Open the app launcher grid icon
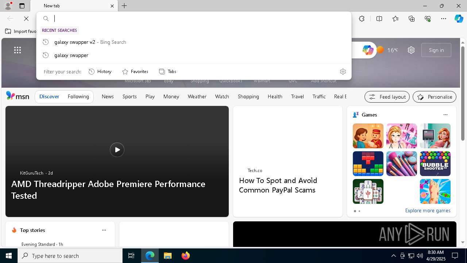This screenshot has height=263, width=467. pos(18,50)
